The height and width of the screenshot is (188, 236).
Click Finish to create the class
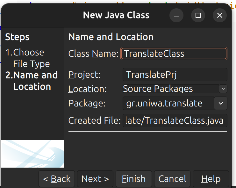pos(134,179)
